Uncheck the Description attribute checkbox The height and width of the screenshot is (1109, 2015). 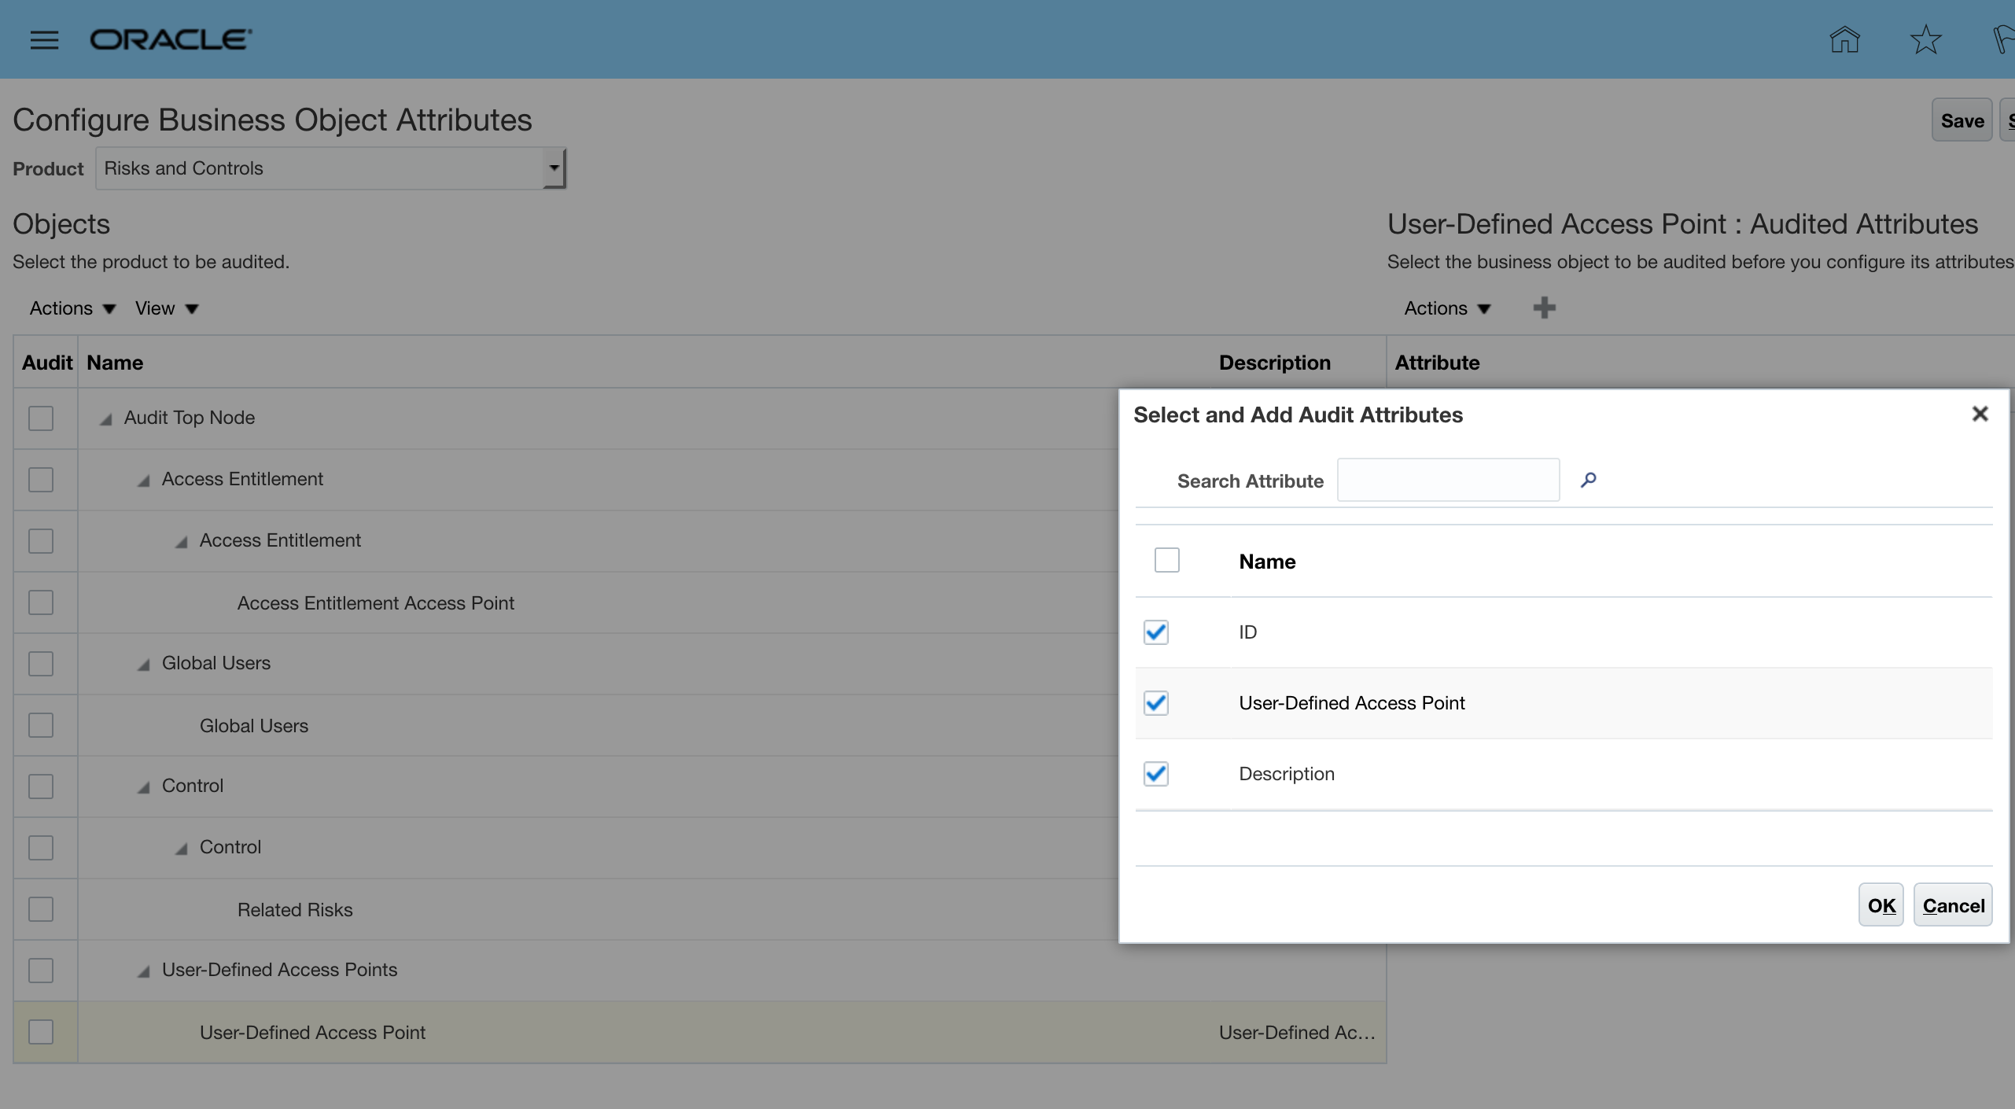click(1155, 773)
